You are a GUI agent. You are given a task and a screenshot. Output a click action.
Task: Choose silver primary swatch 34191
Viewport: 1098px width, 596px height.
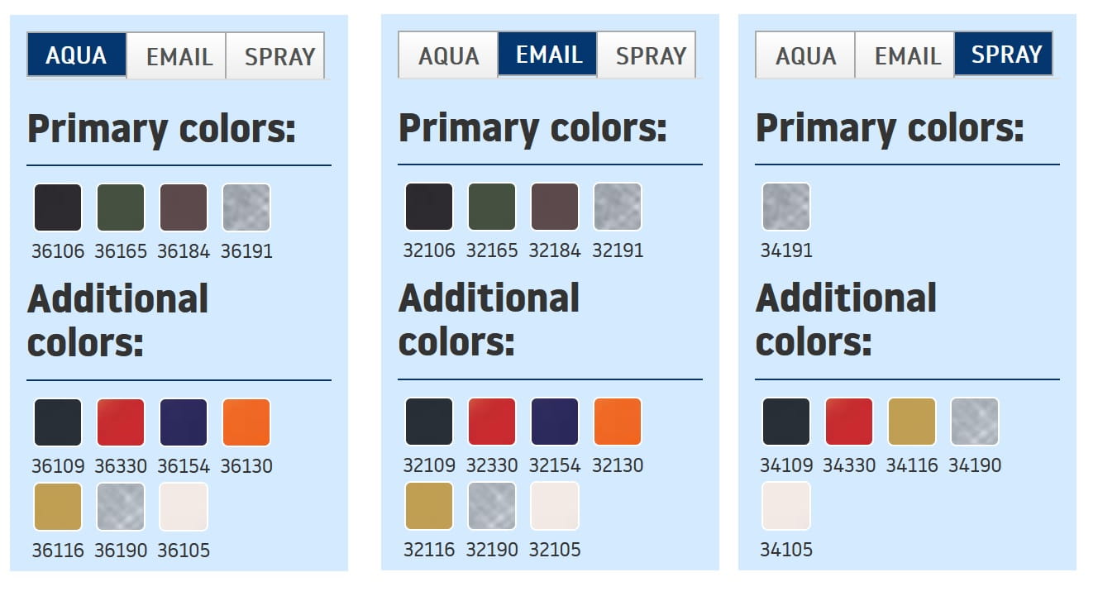786,207
